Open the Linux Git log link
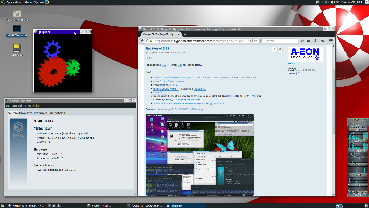 [x=160, y=92]
